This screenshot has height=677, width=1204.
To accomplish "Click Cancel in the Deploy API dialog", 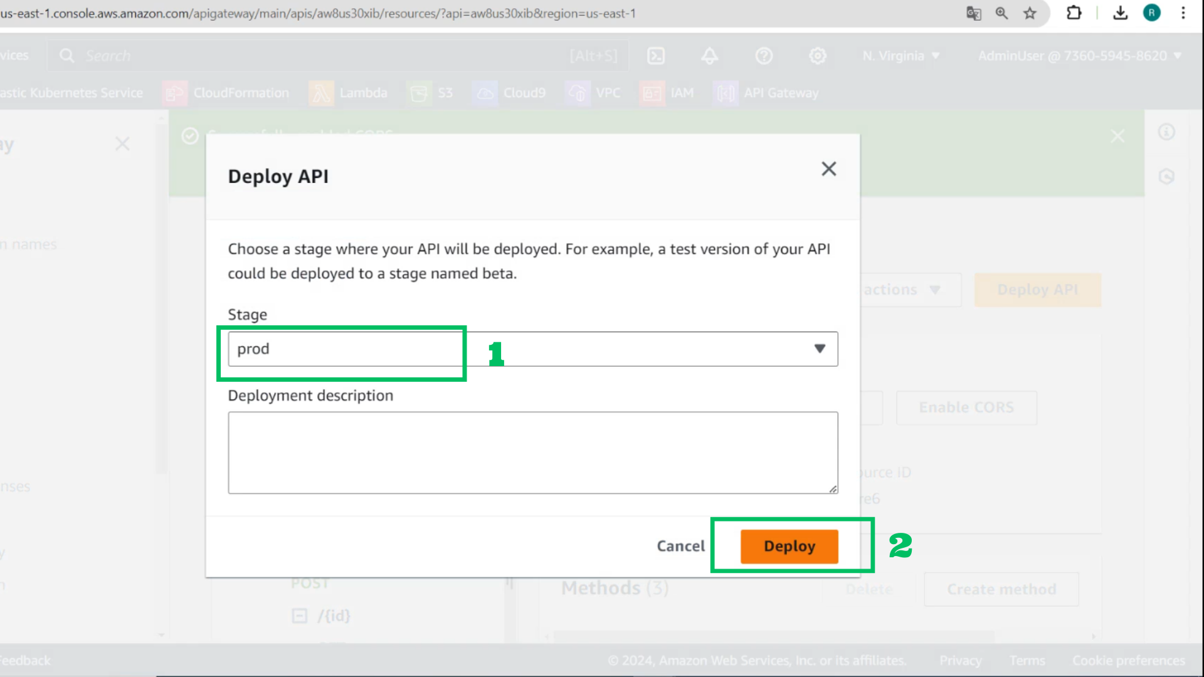I will [680, 546].
